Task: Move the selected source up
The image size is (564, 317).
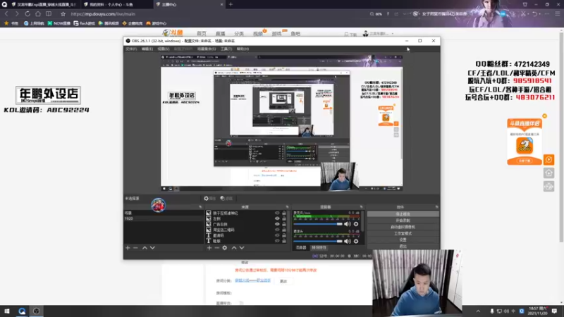Action: point(234,248)
